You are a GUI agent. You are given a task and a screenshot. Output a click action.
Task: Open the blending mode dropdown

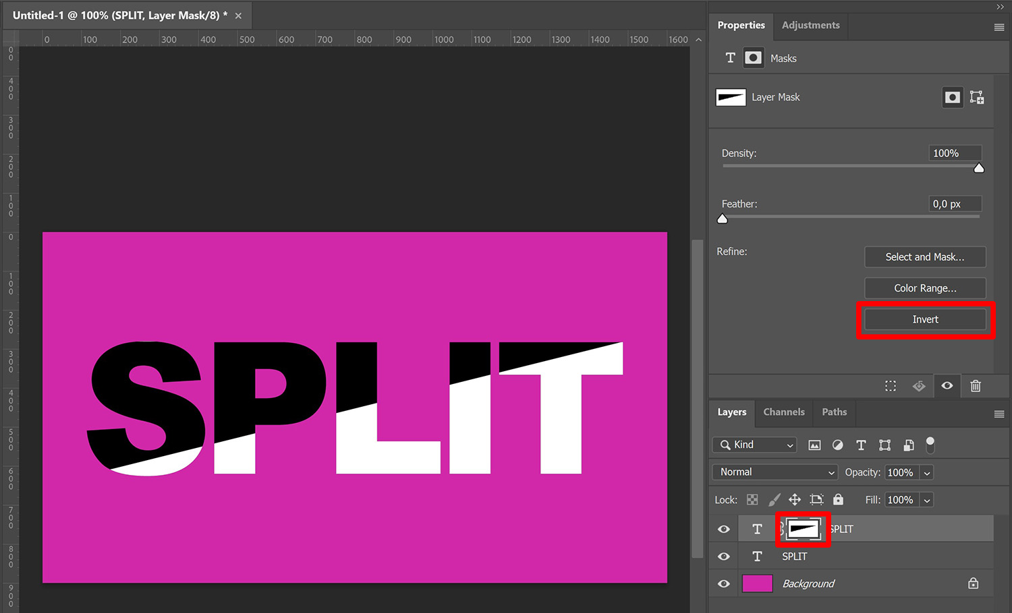click(774, 472)
